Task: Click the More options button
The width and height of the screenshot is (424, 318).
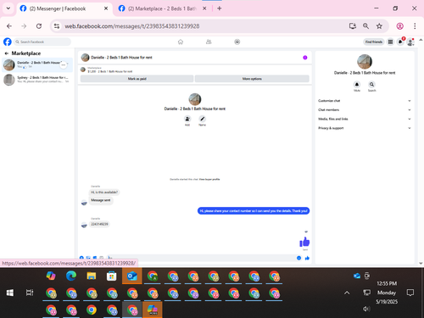Action: tap(252, 79)
